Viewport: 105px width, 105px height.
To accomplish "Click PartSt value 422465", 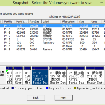I will pyautogui.click(x=21, y=33).
